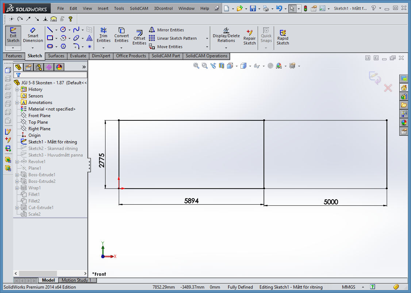Open Linear Sketch Pattern tool
Image resolution: width=411 pixels, height=293 pixels.
coord(173,38)
